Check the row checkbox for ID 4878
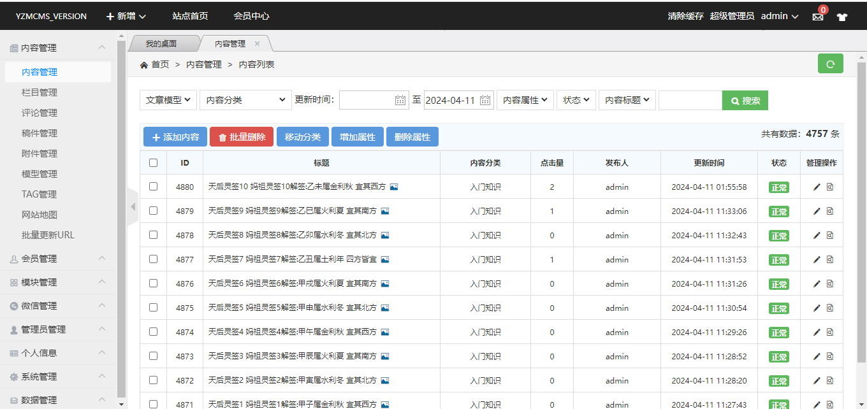 click(x=153, y=234)
